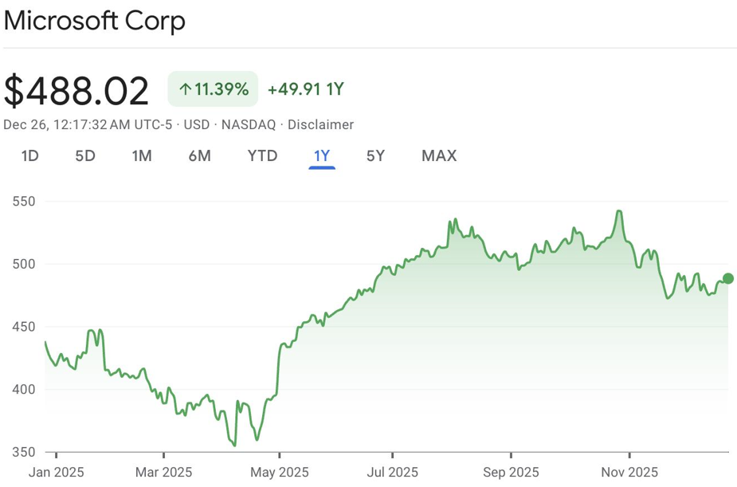Click the Microsoft Corp title
Screen dimensions: 737x487
pyautogui.click(x=94, y=21)
